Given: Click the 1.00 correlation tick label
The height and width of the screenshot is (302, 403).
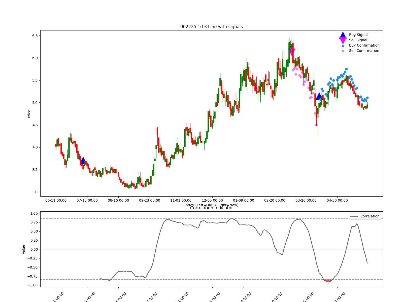Looking at the screenshot, I should tap(34, 213).
